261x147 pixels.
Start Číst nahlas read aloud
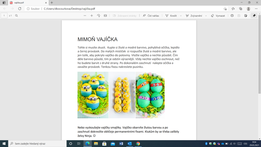(151, 16)
